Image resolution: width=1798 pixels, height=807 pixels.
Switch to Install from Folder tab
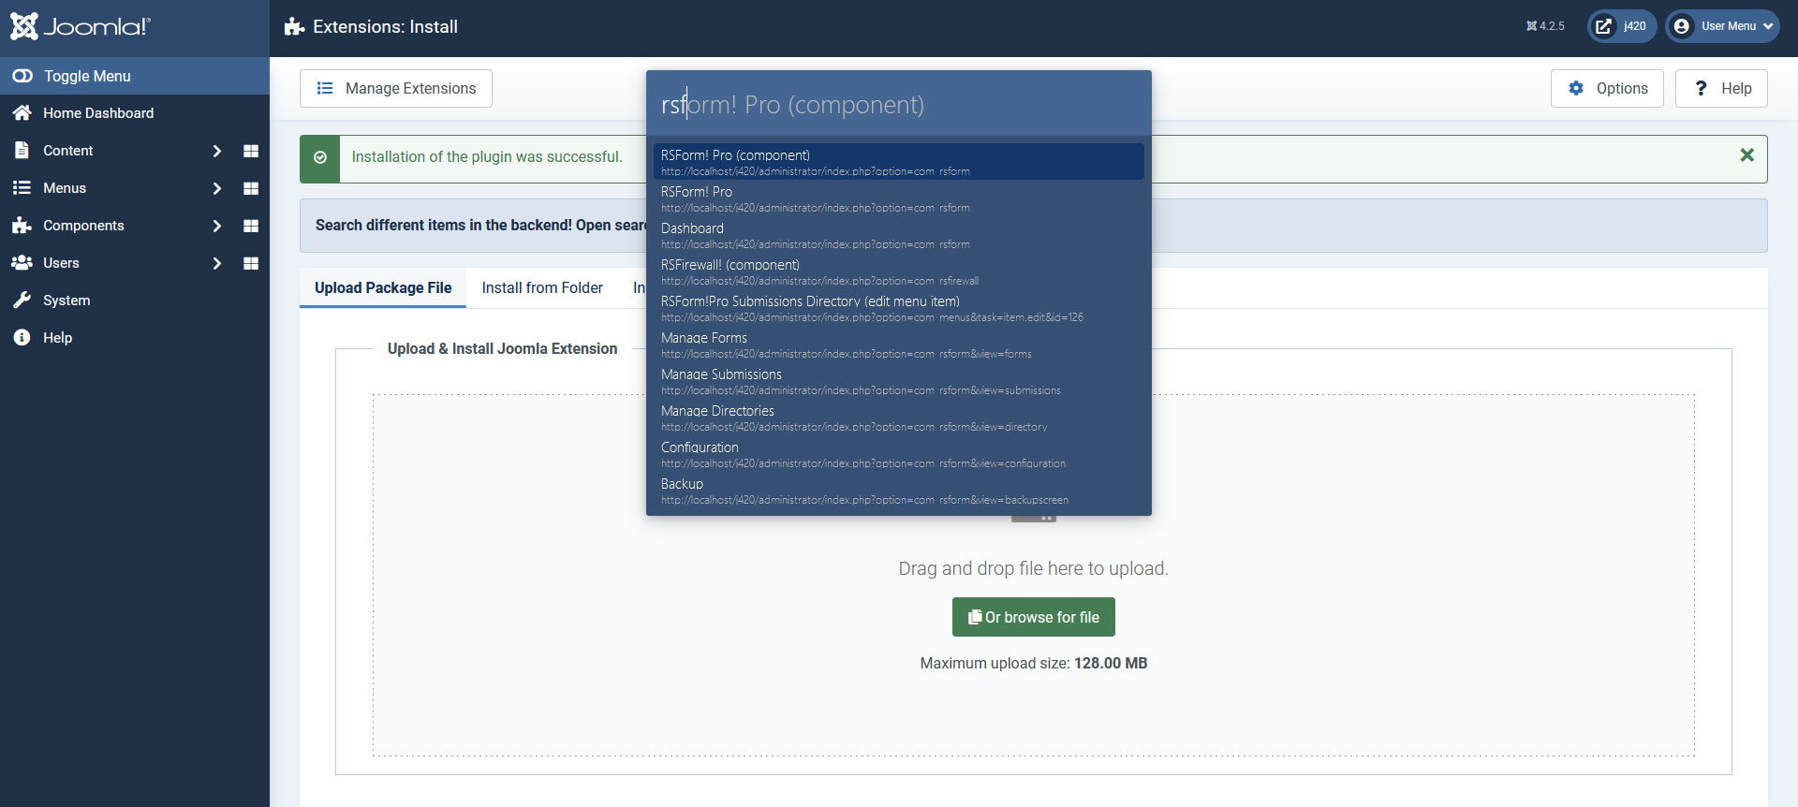pyautogui.click(x=542, y=287)
